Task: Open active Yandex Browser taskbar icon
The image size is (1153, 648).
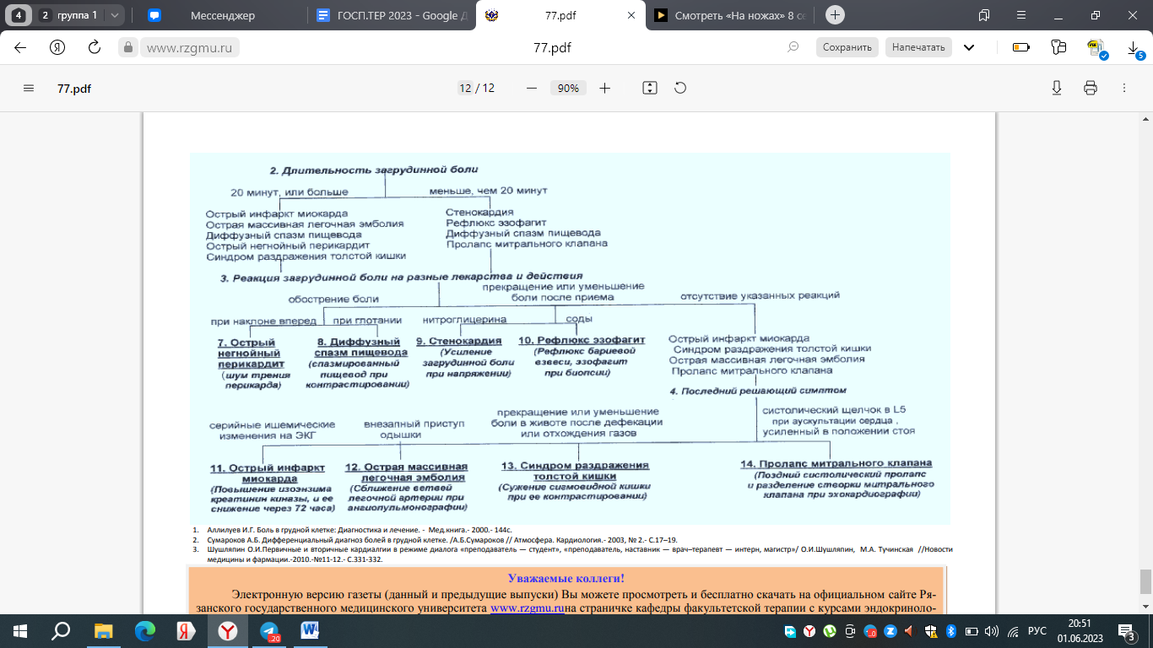Action: pos(228,630)
